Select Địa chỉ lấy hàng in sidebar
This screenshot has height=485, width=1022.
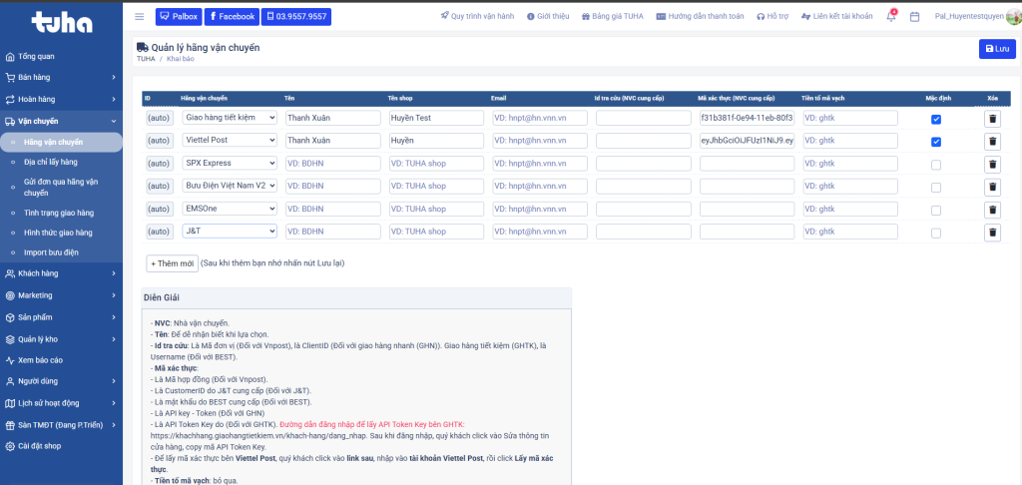(x=51, y=161)
